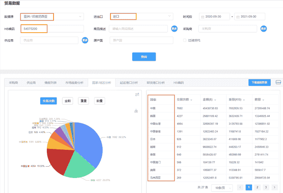Click the 越南 row in country table
Viewport: 283px width, 193px height.
213,147
